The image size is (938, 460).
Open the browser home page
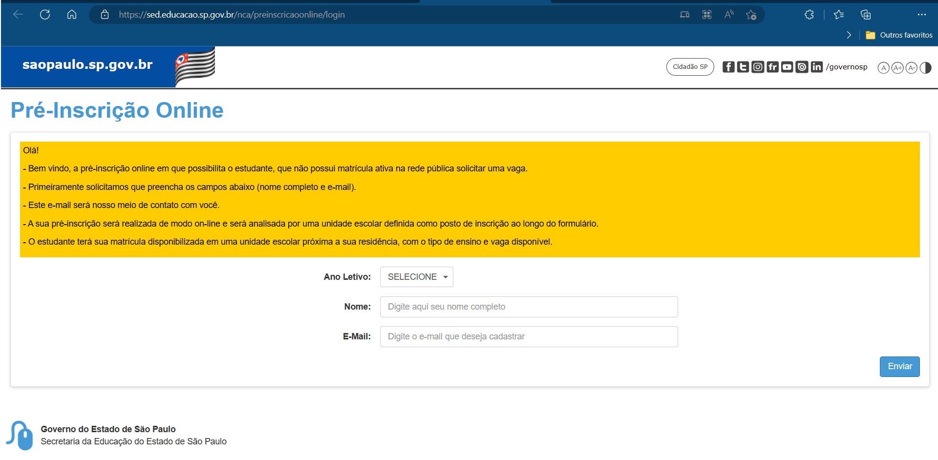click(72, 15)
